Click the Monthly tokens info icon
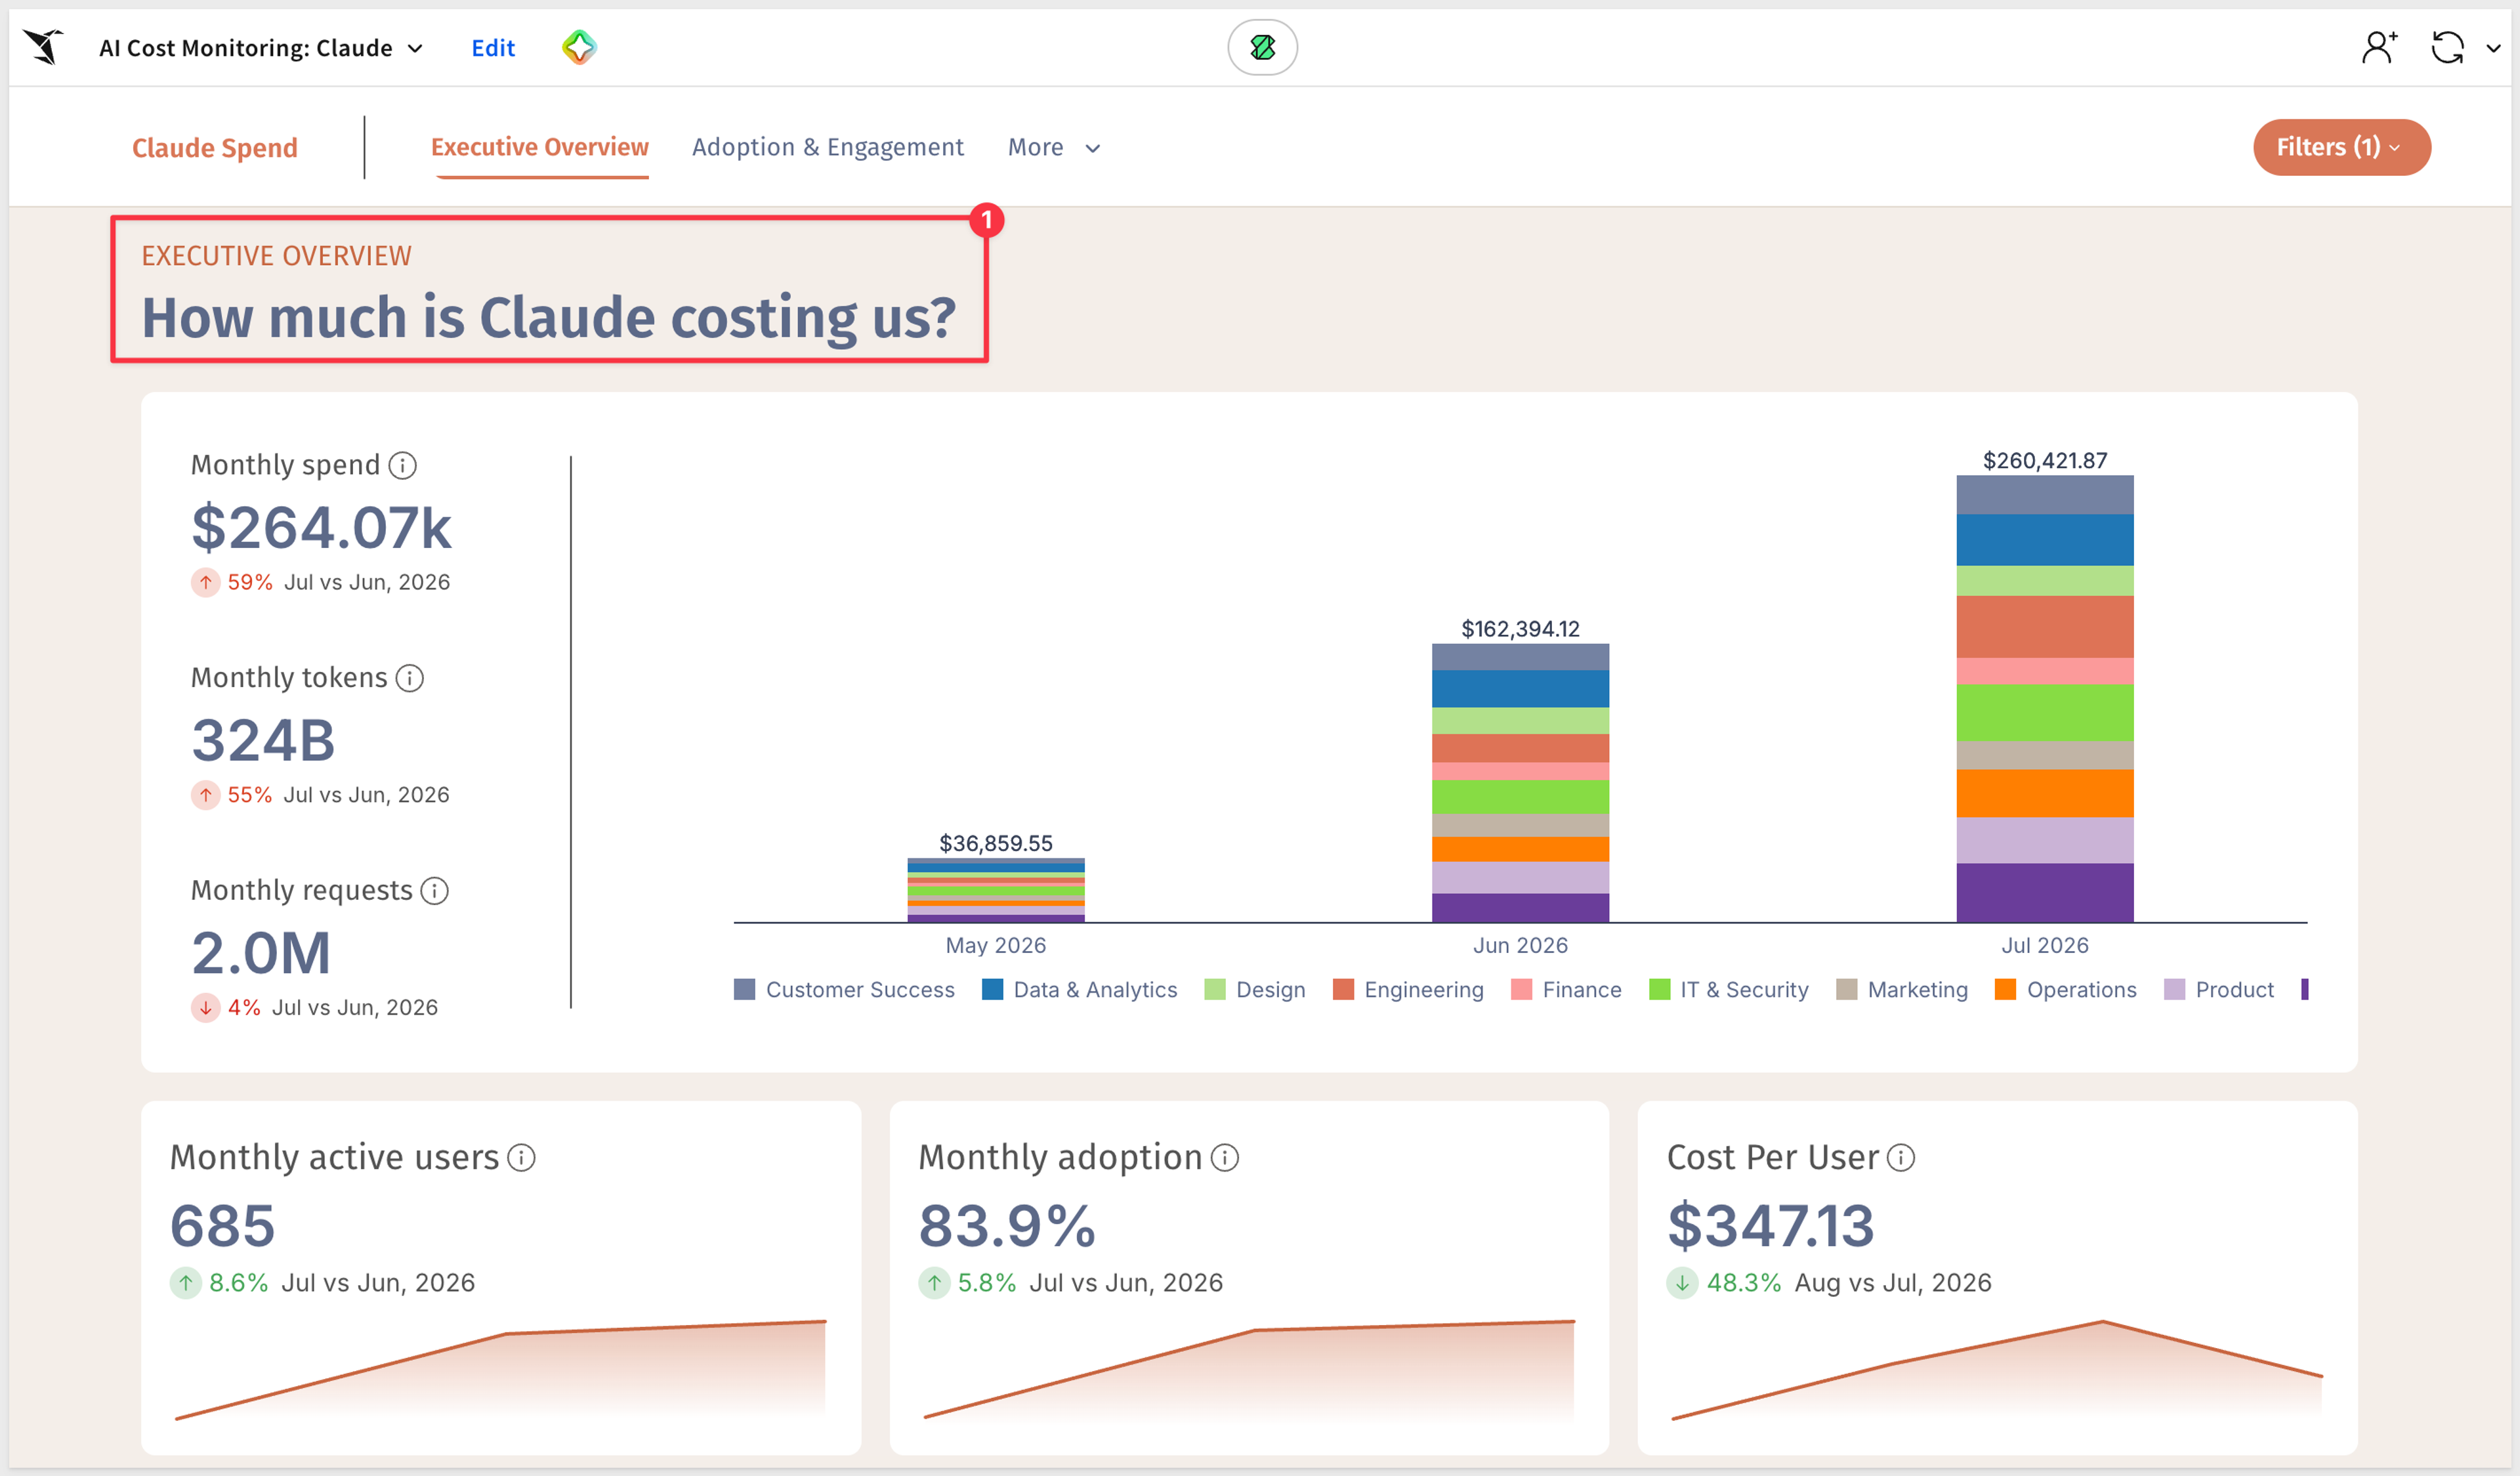Viewport: 2520px width, 1476px height. pos(409,678)
